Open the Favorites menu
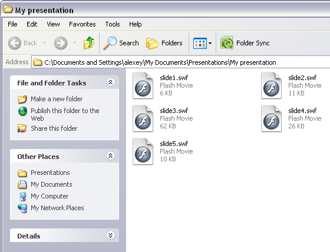 (x=82, y=24)
